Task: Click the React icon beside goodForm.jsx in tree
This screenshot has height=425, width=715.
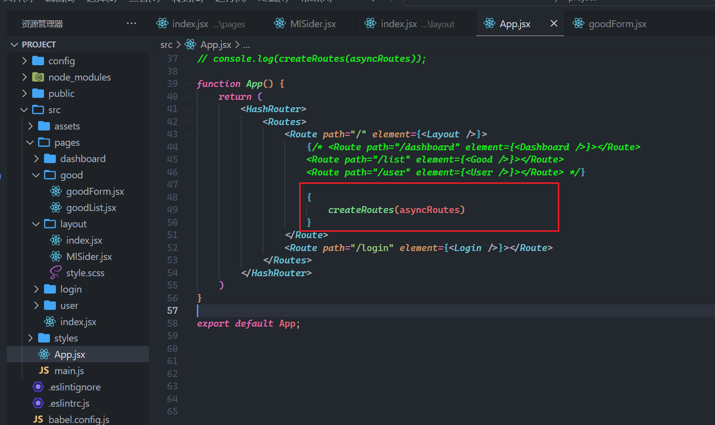Action: point(56,191)
